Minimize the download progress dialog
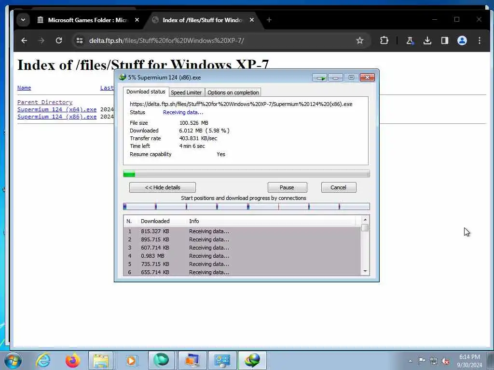The width and height of the screenshot is (494, 370). click(x=336, y=78)
